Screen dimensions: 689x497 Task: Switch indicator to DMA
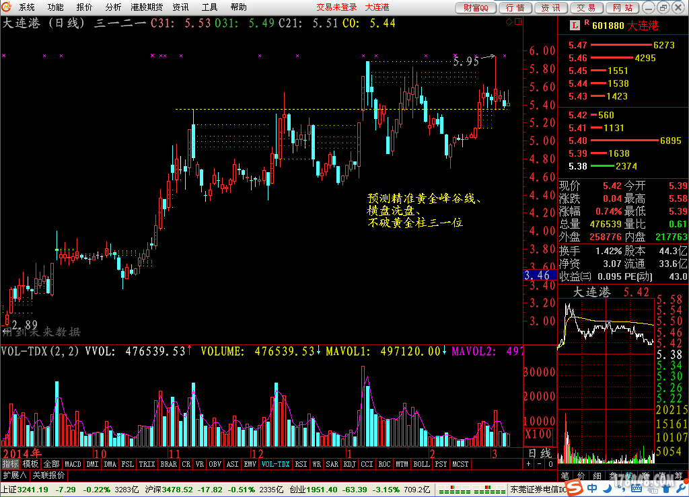point(110,464)
